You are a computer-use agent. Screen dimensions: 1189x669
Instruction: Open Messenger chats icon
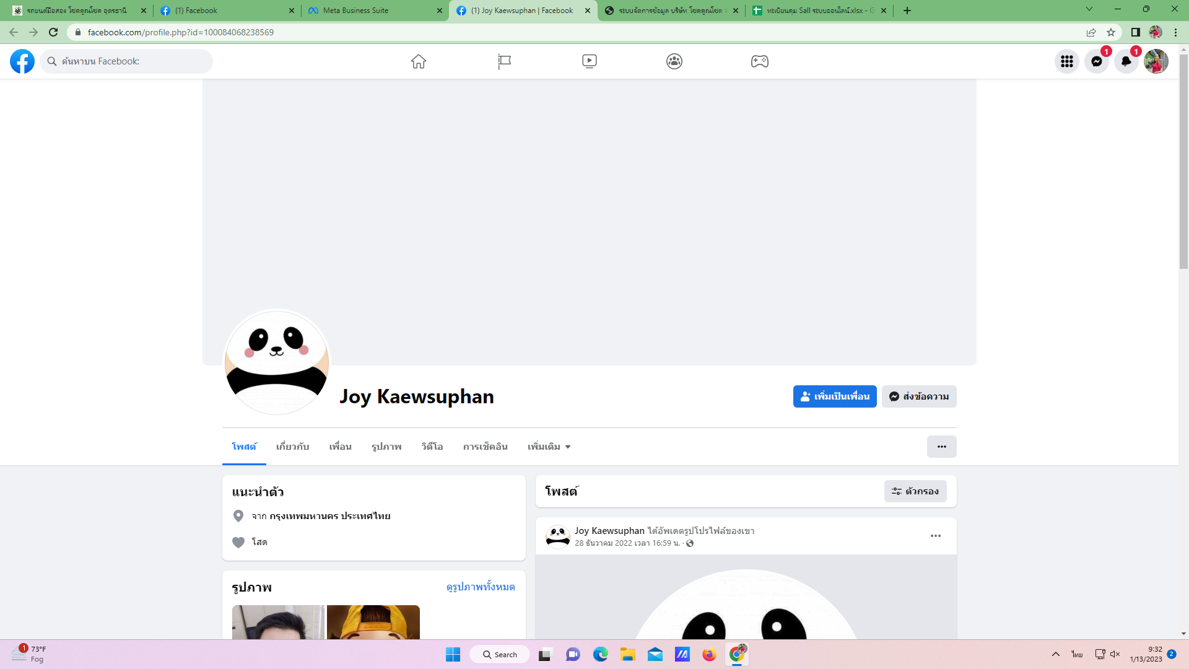coord(1096,61)
